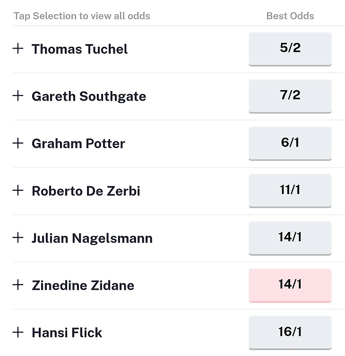Screen dimensions: 345x356
Task: Expand the Graham Potter plus icon
Action: pos(18,143)
